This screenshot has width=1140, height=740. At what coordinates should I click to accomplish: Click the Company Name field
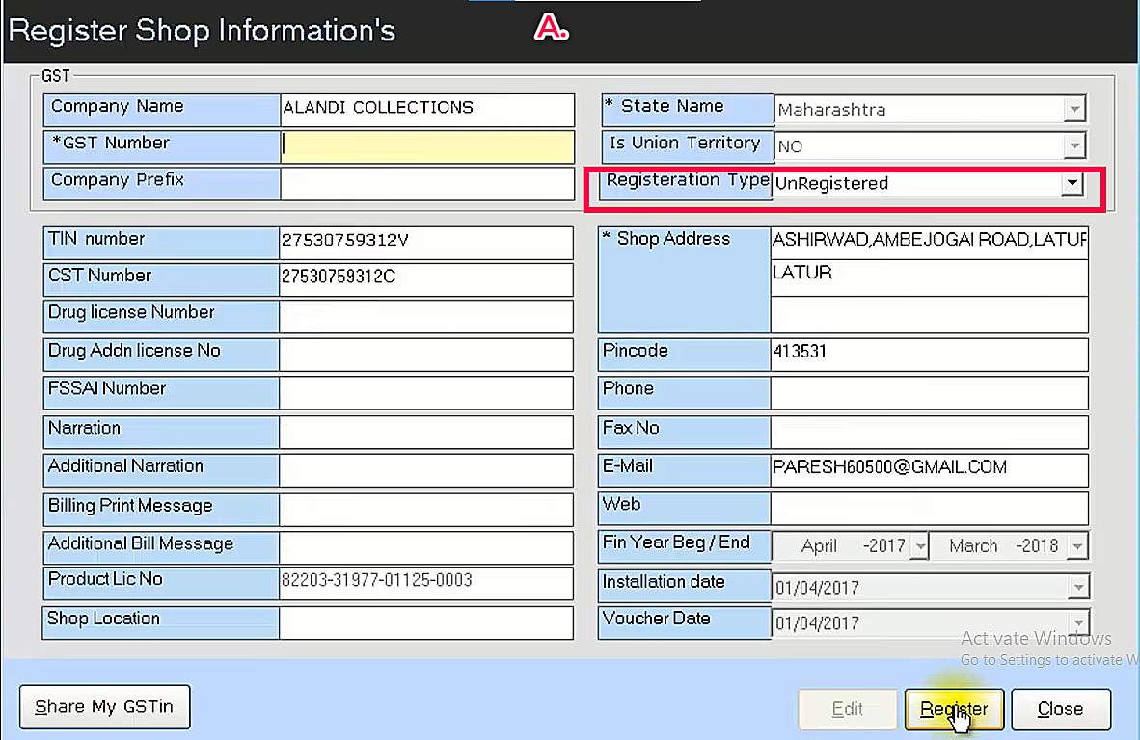click(x=426, y=110)
